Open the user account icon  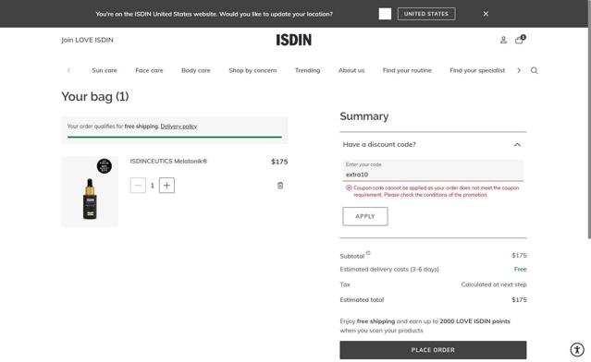coord(503,40)
